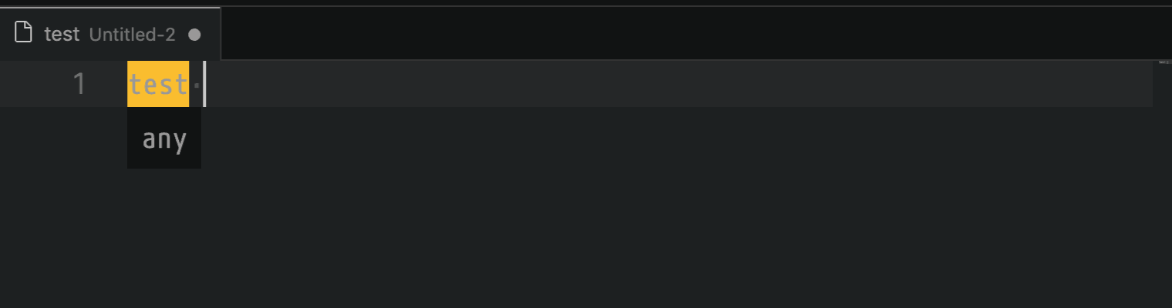1172x308 pixels.
Task: Place the cursor at the end of line 1
Action: pos(205,84)
